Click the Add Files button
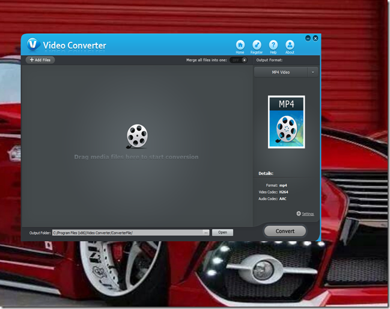This screenshot has height=309, width=390. 40,60
